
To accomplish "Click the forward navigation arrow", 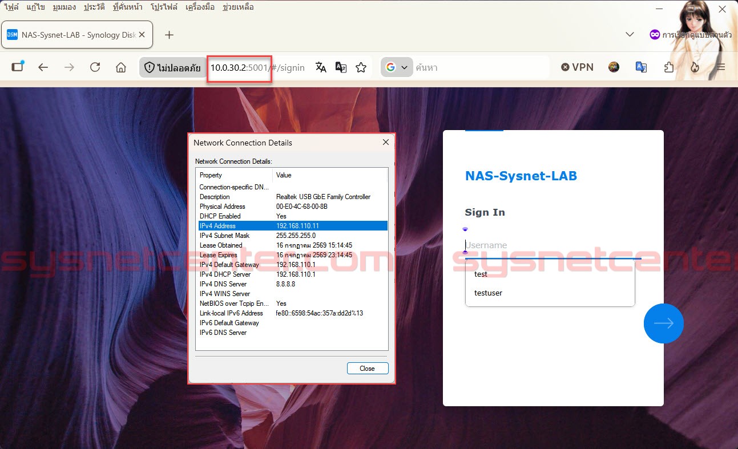I will 69,67.
